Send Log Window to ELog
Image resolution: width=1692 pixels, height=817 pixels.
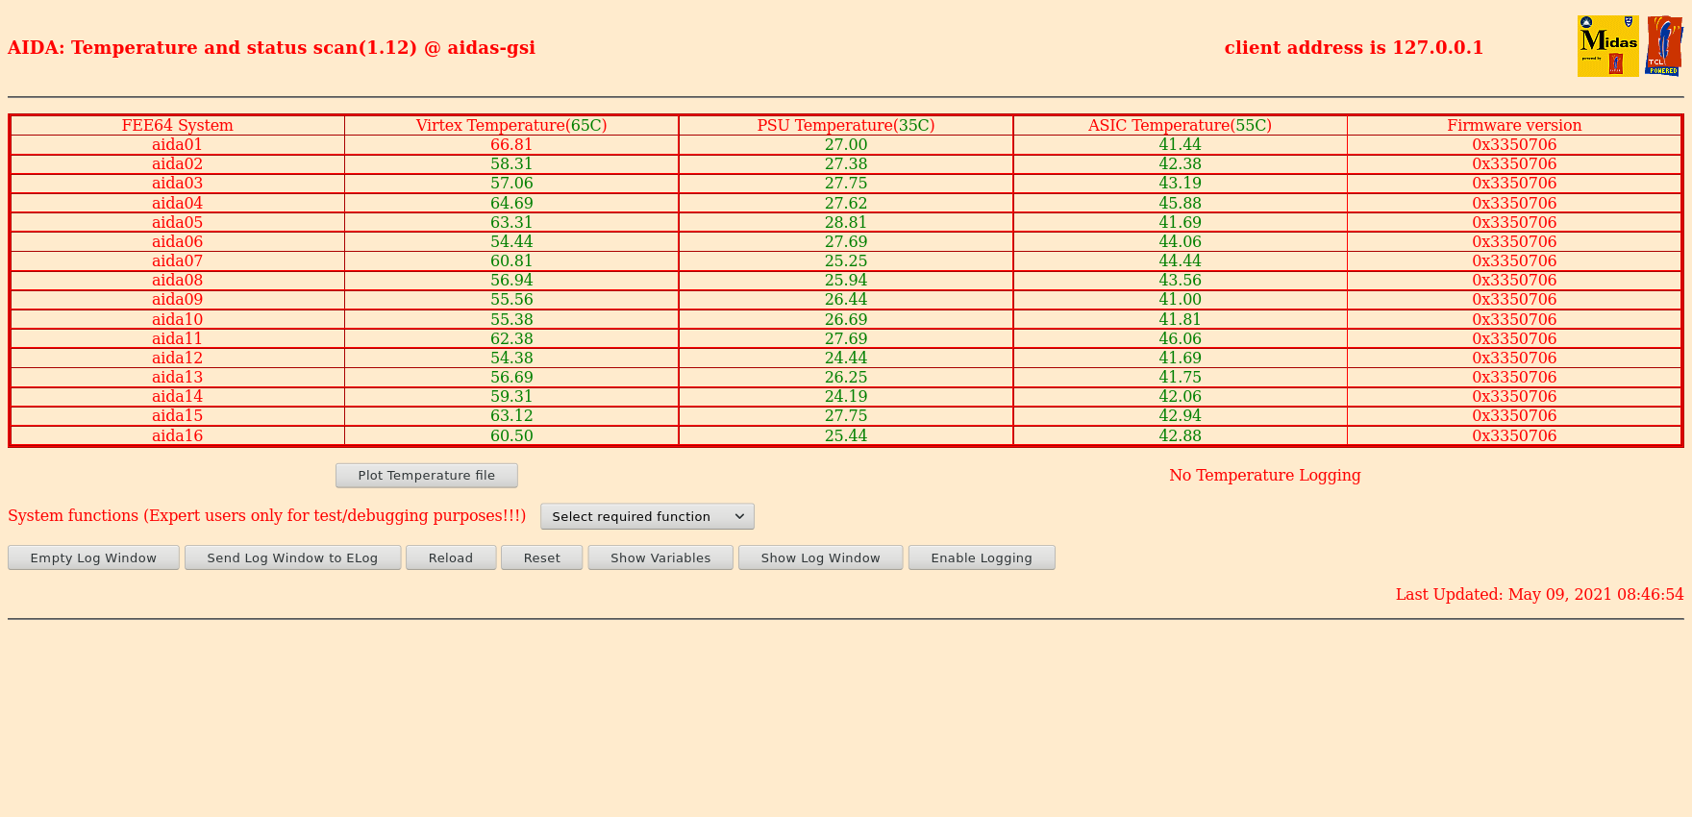(x=292, y=557)
